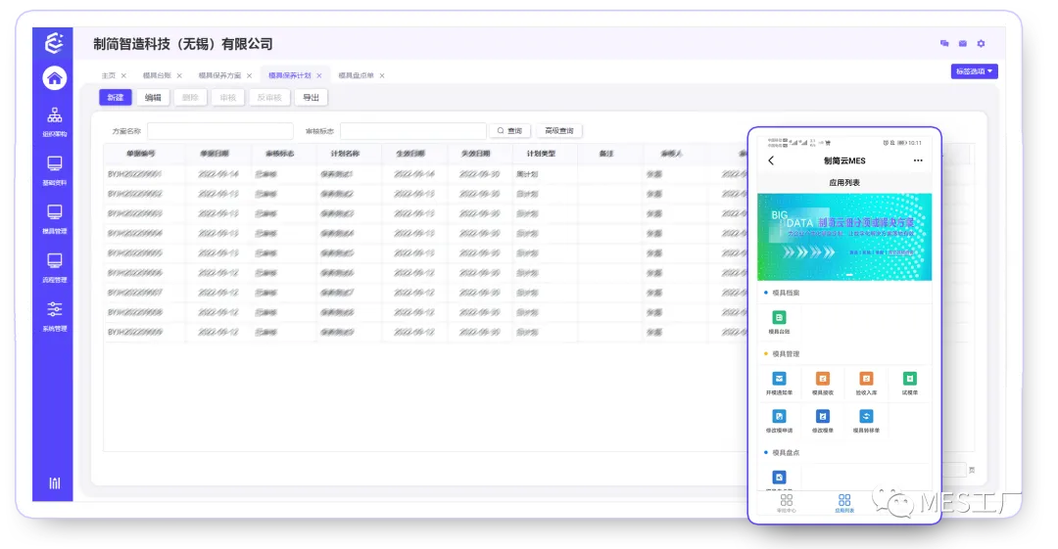
Task: Tap the 模具台账 icon in the phone app
Action: click(x=780, y=318)
